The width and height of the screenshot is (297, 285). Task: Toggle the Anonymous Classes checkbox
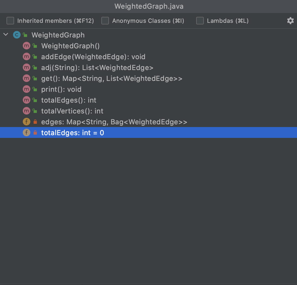tap(105, 21)
